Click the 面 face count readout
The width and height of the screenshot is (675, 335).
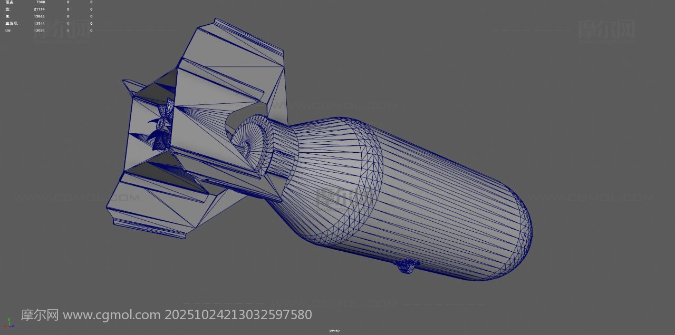click(x=39, y=16)
